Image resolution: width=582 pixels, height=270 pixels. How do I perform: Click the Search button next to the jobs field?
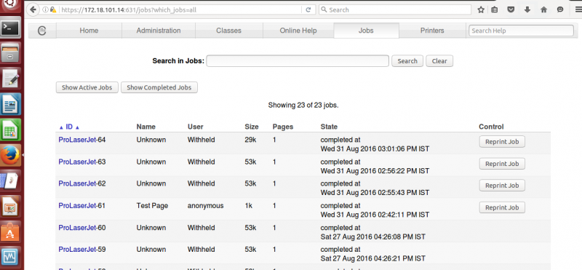pos(407,61)
